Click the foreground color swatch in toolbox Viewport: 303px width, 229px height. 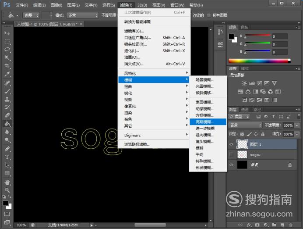[x=5, y=203]
